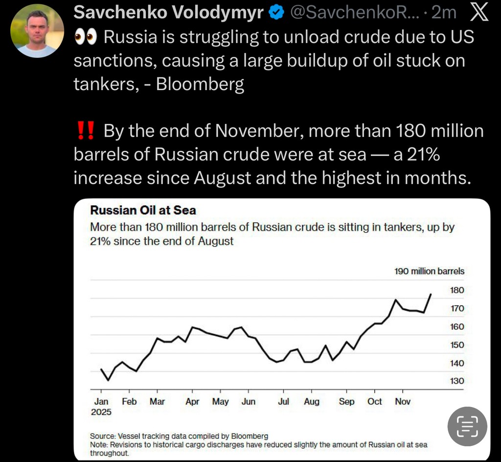Click the 130 y-axis value
501x462 pixels.
click(x=457, y=381)
